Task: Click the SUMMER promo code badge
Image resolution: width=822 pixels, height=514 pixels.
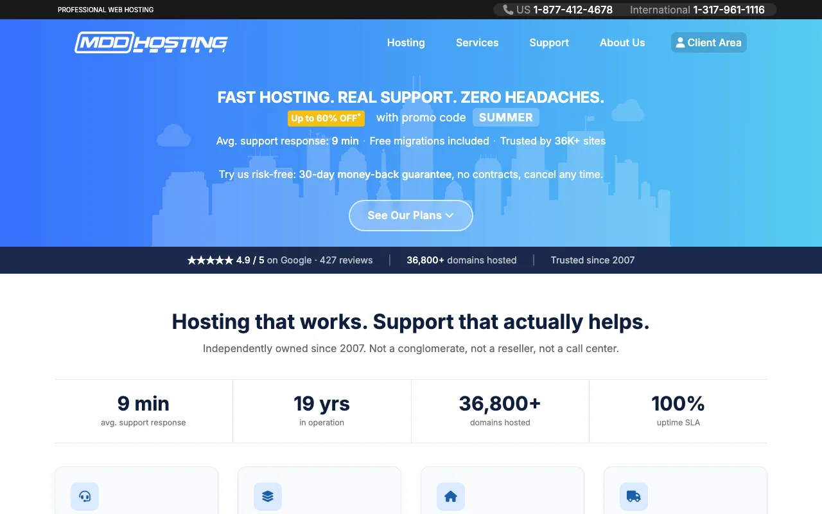Action: (506, 118)
